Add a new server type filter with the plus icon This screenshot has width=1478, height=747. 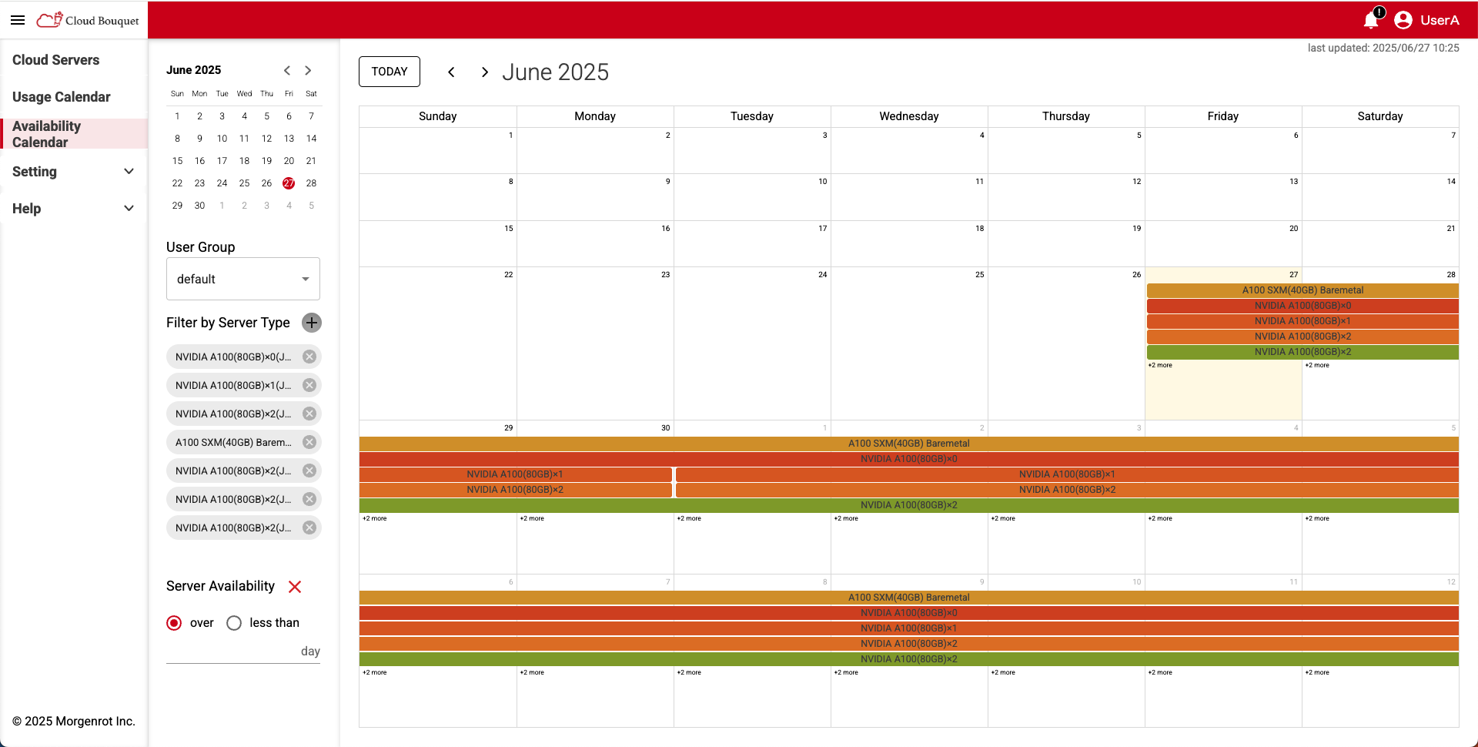(x=311, y=323)
